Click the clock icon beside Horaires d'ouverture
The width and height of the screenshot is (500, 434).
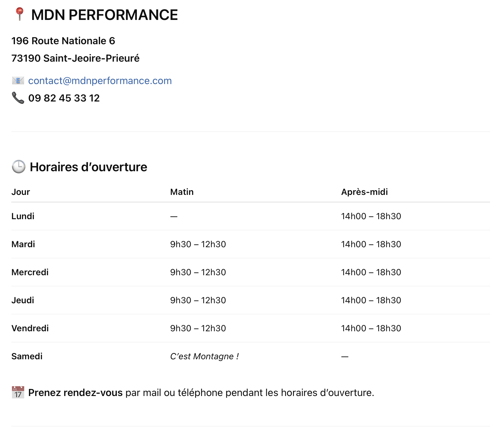pos(19,167)
